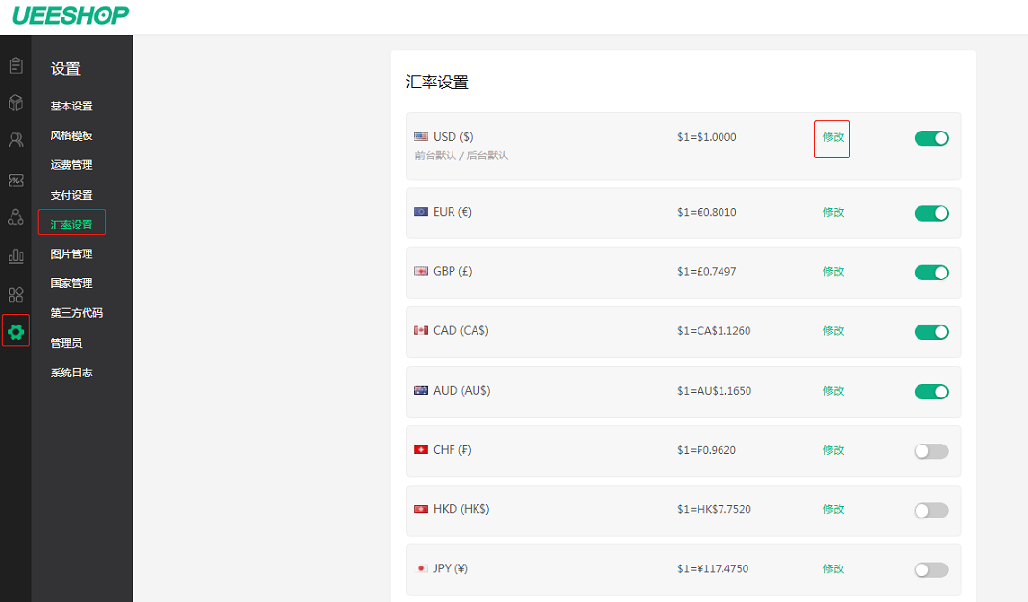1028x602 pixels.
Task: Open 管理员 menu item
Action: click(x=66, y=344)
